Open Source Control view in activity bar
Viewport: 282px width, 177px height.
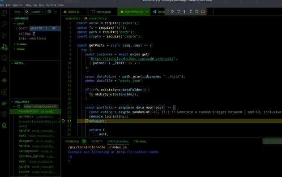[4, 35]
